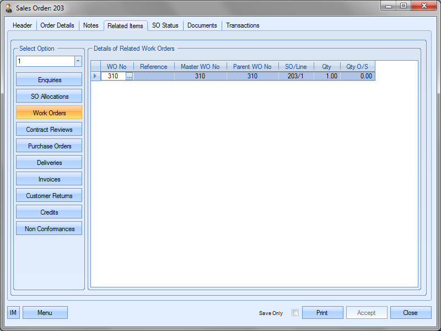This screenshot has height=331, width=441.
Task: View SO Allocations list
Action: point(49,97)
